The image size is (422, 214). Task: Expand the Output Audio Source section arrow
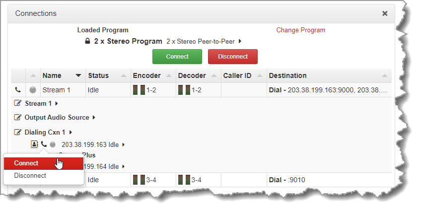coord(94,118)
